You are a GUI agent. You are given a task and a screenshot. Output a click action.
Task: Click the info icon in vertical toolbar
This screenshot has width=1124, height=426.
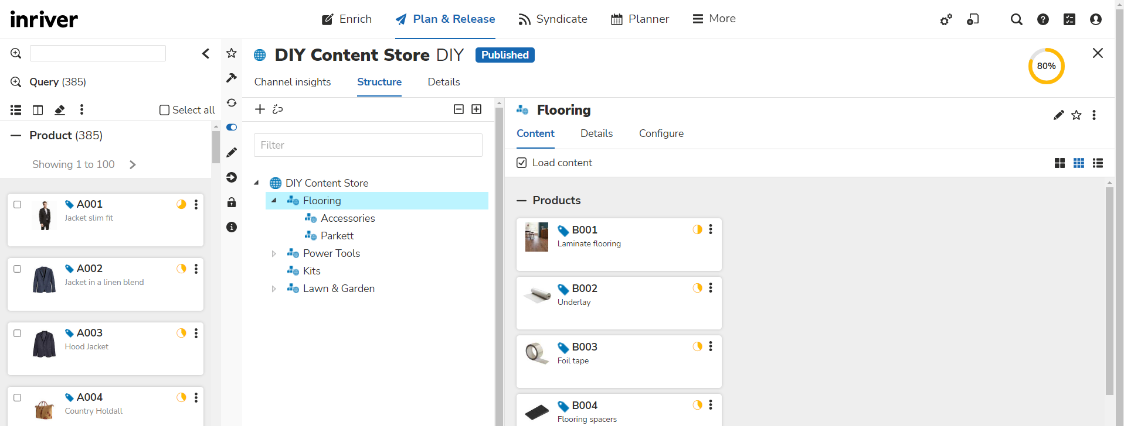pos(232,227)
